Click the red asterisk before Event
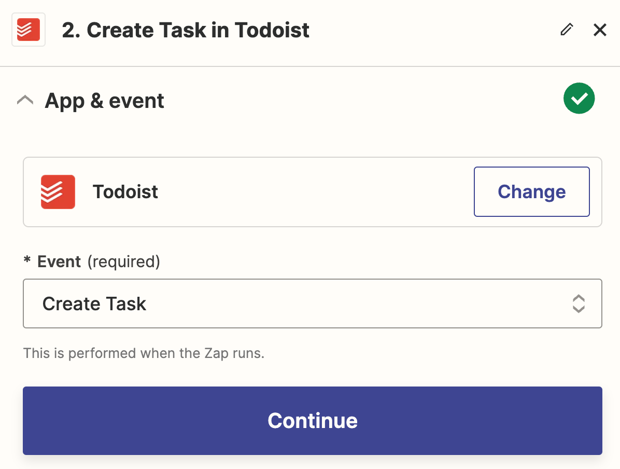Viewport: 620px width, 469px height. (27, 260)
